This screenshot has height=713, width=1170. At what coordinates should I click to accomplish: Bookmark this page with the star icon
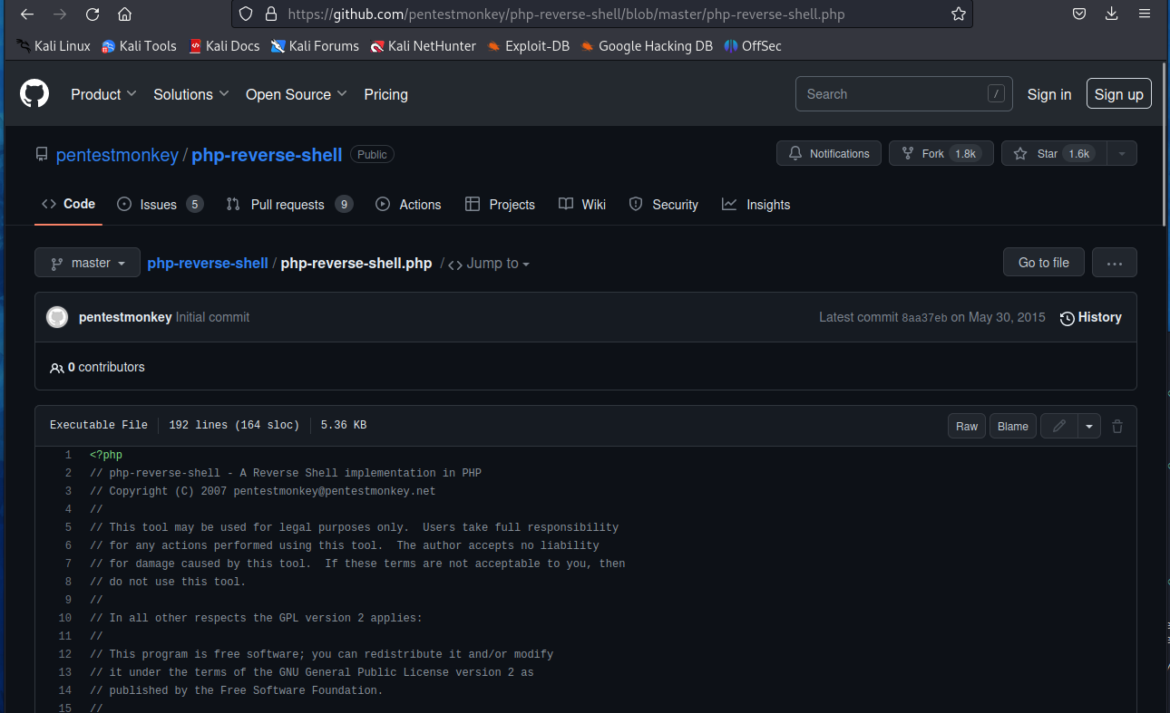[959, 14]
